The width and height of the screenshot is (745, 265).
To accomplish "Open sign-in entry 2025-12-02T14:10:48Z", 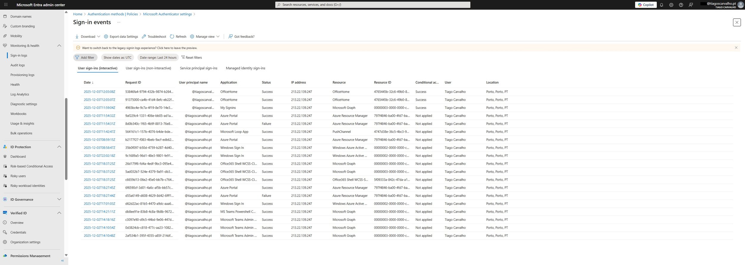I will click(x=99, y=236).
